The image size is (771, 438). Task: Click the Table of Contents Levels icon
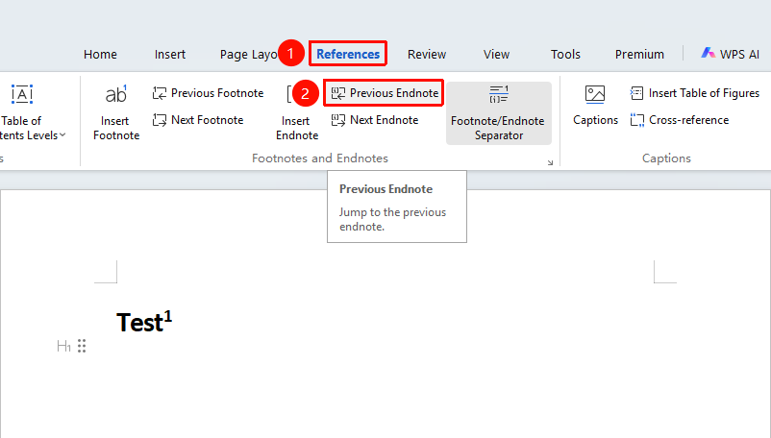[22, 94]
